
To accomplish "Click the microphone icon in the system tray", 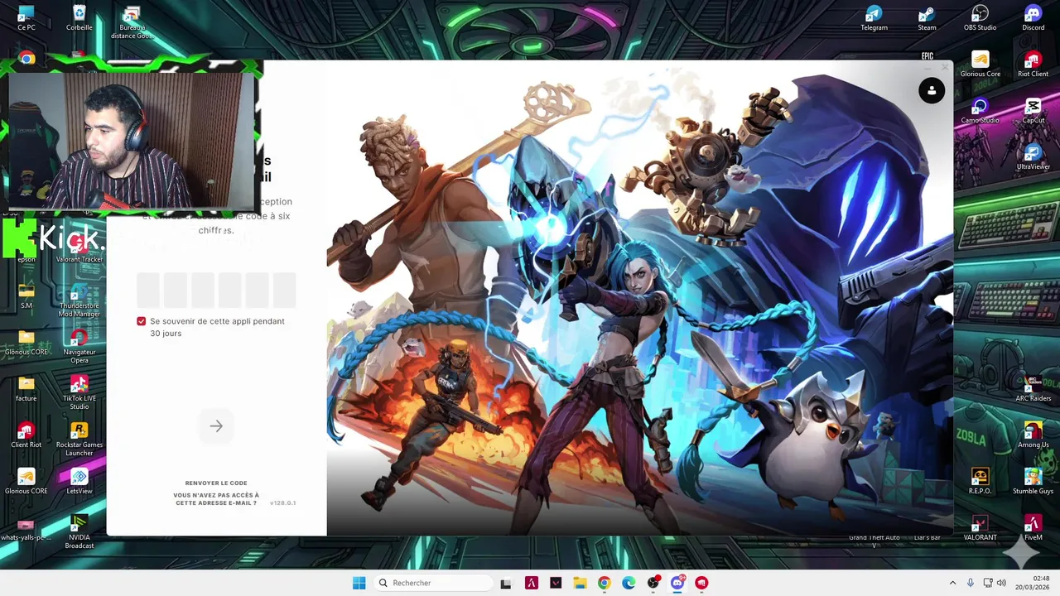I will [970, 583].
